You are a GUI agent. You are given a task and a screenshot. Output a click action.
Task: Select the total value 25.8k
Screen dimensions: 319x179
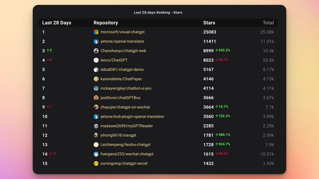coord(268,60)
